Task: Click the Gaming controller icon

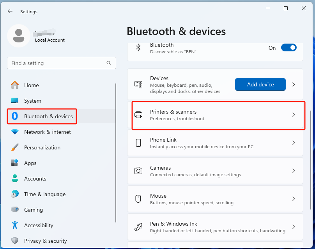Action: pos(15,209)
